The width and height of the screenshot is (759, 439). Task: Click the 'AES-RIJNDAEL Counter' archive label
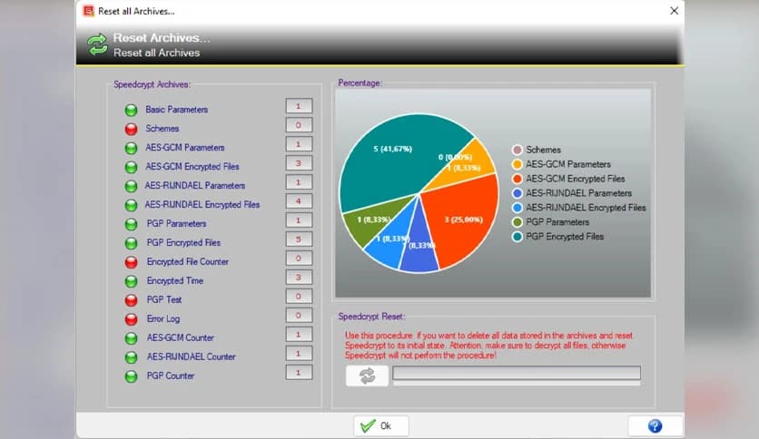192,356
